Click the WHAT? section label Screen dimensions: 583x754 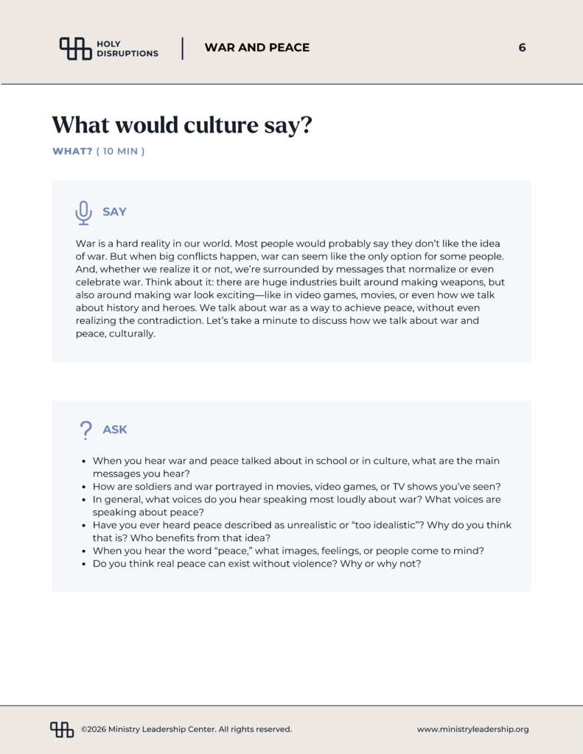point(72,152)
